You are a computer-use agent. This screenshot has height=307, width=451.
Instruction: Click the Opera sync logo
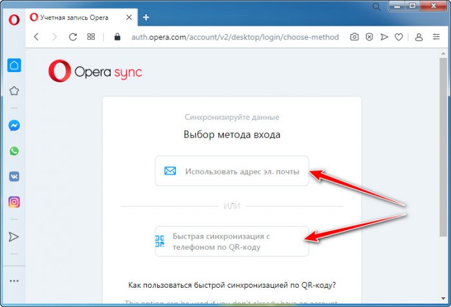(95, 71)
